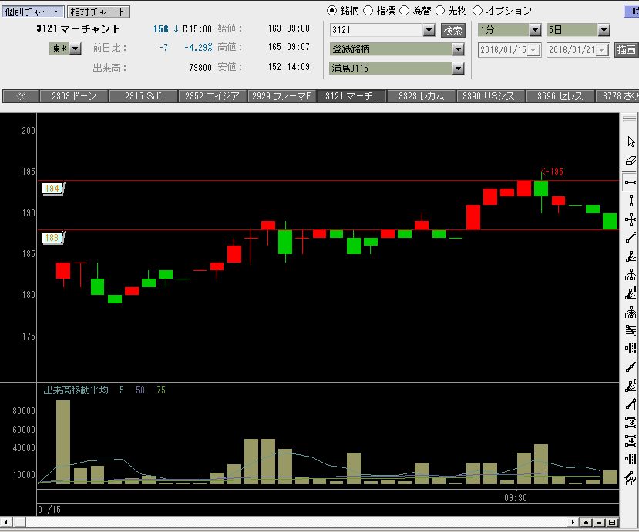Open the 3390 USシス stock tab
Viewport: 639px width, 532px height.
[491, 96]
